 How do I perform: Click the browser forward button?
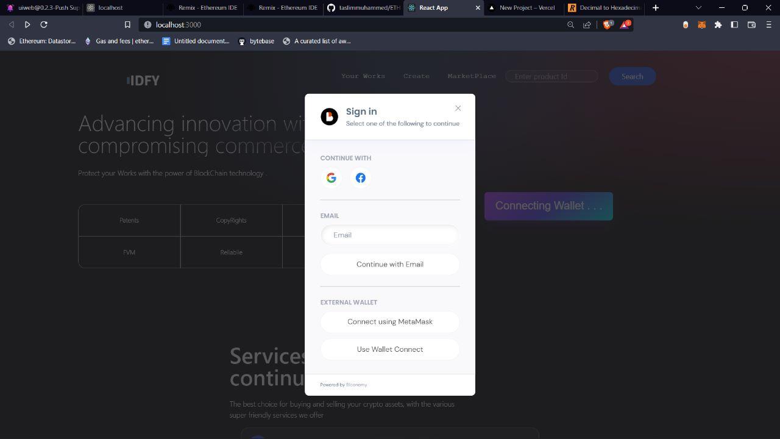point(27,24)
